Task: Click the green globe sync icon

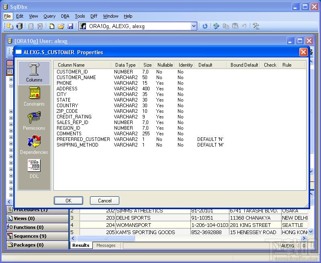Action: (x=216, y=26)
